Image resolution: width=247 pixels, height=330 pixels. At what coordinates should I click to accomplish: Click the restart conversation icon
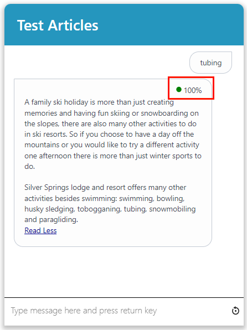point(235,311)
